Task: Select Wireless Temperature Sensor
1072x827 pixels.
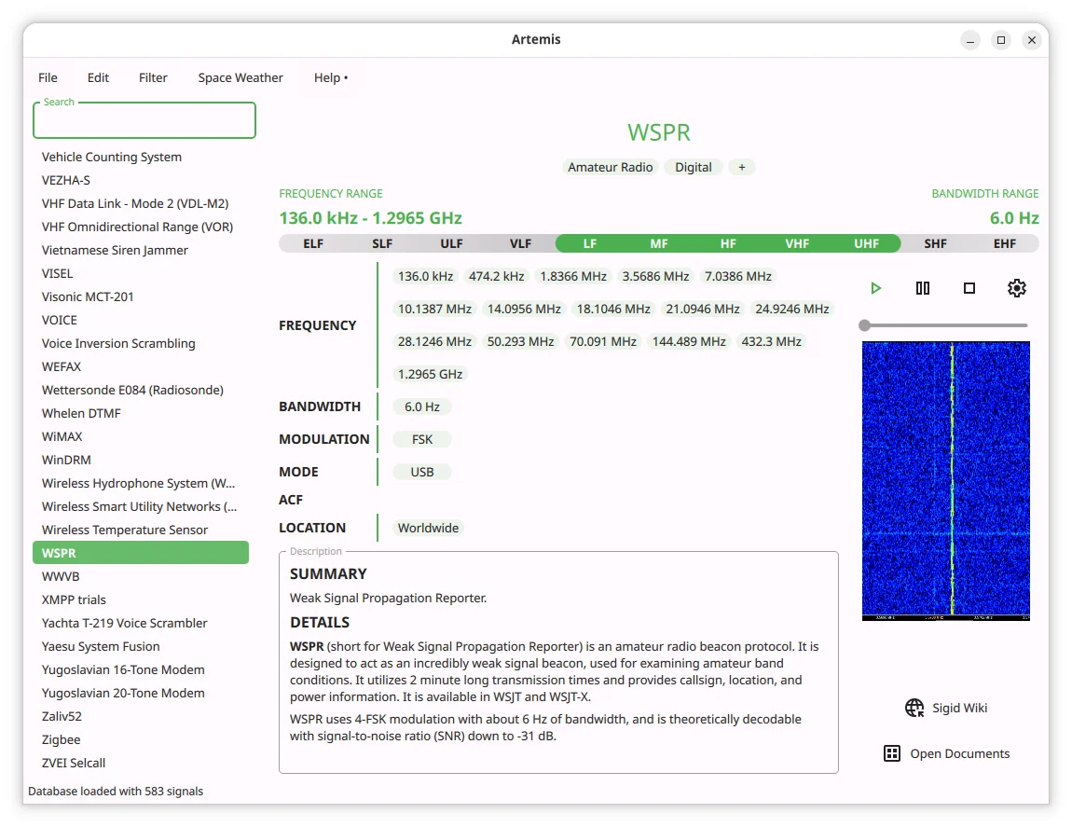Action: point(141,530)
